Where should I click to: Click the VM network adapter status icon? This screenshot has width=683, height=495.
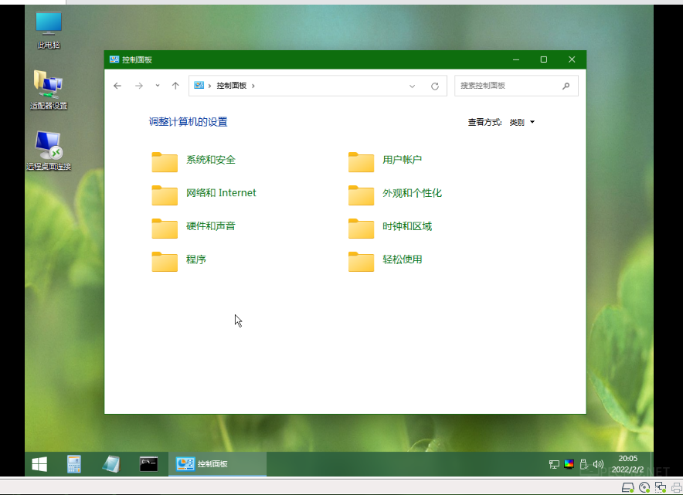661,488
